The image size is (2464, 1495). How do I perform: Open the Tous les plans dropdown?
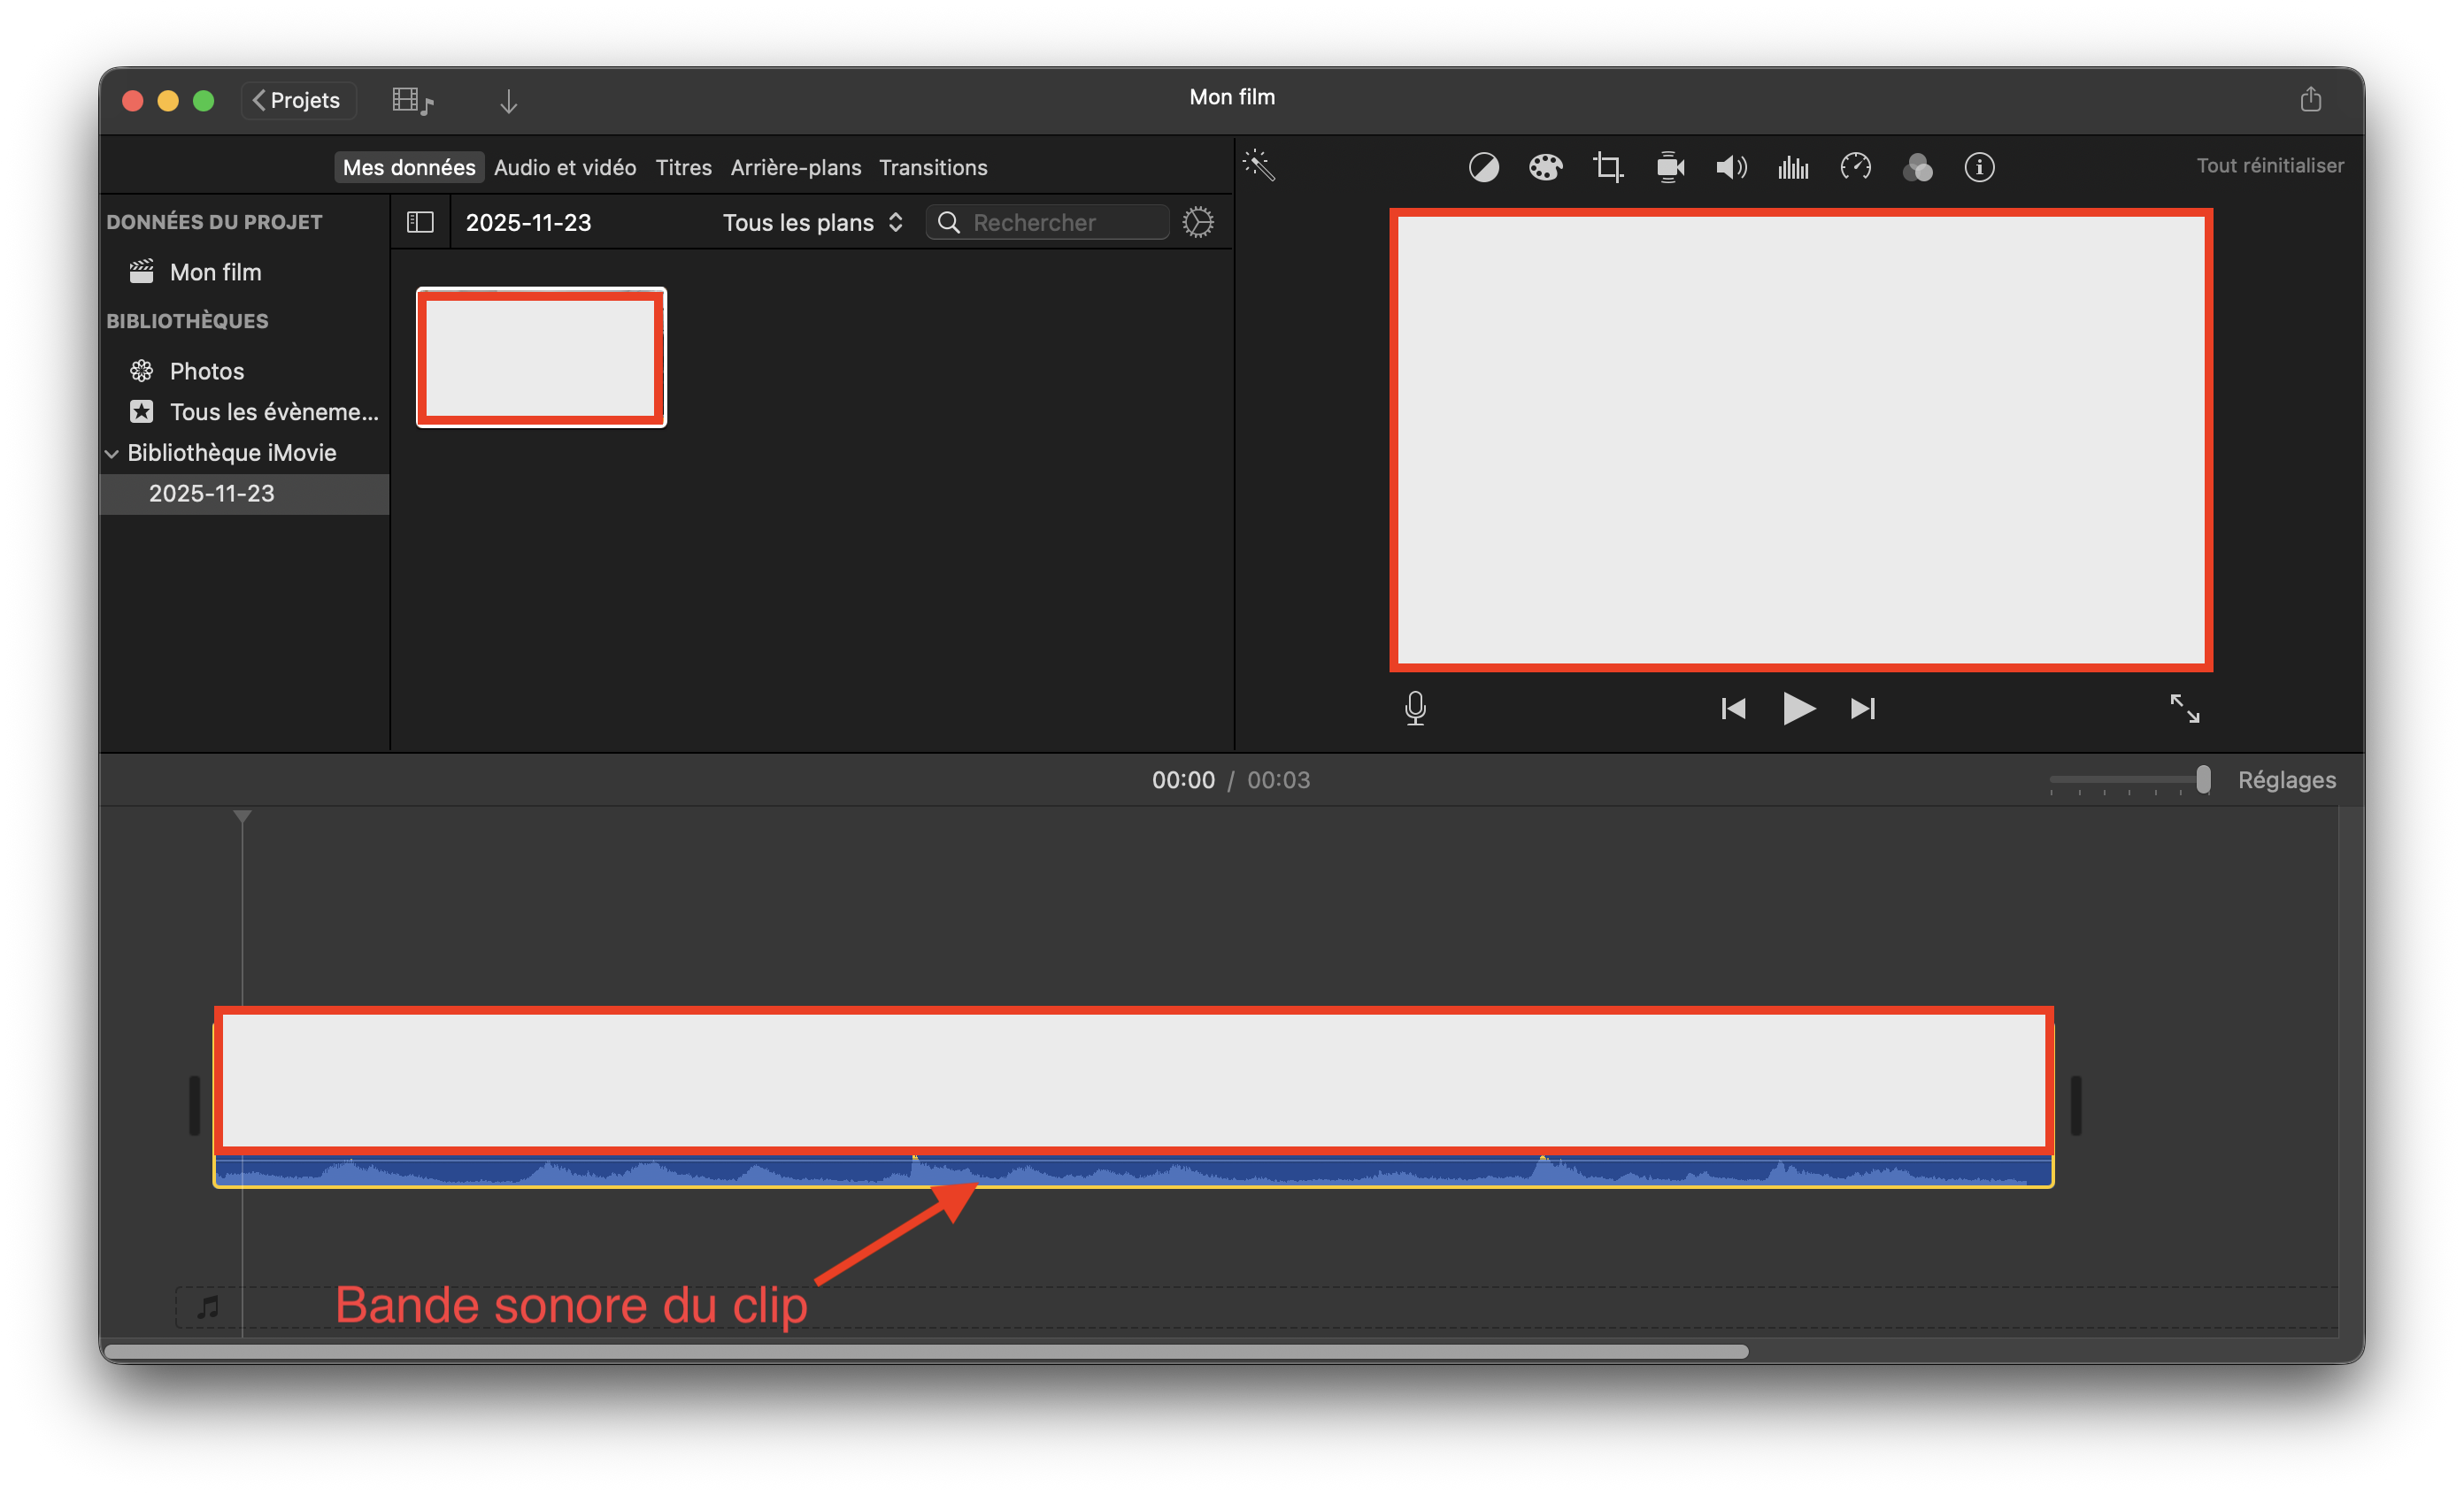(x=812, y=222)
